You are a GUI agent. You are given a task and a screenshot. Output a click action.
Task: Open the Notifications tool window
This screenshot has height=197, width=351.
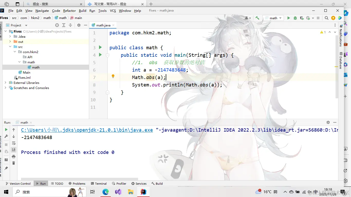point(341,36)
